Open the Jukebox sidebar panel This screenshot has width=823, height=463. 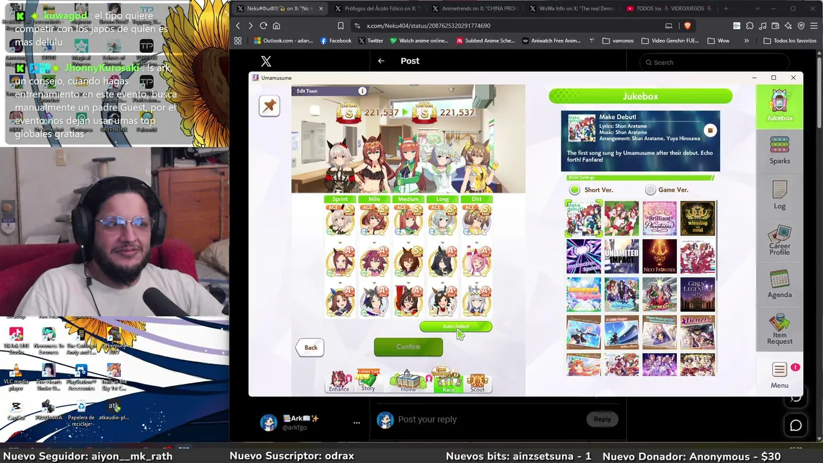(779, 107)
